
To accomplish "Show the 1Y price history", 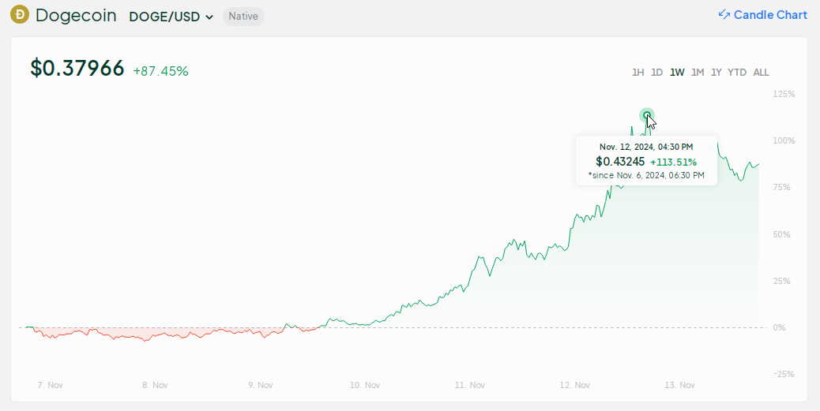I will pos(717,73).
